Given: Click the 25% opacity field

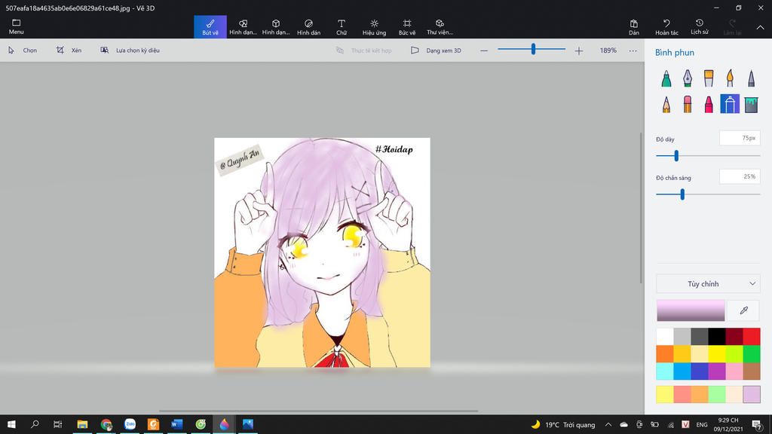Looking at the screenshot, I should (x=740, y=176).
